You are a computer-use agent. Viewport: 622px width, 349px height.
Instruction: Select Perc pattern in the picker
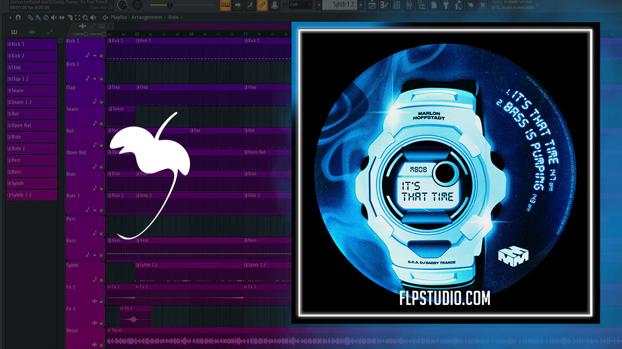pyautogui.click(x=32, y=160)
